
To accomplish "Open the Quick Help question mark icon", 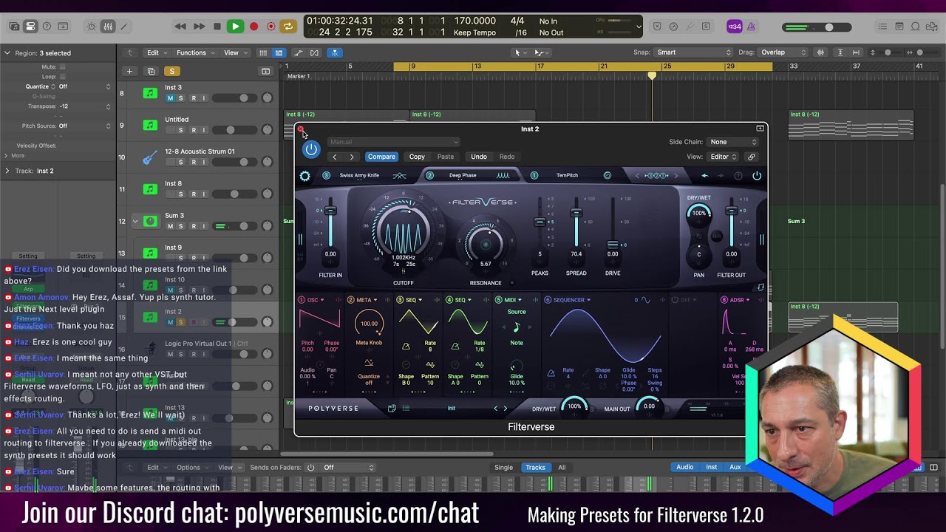I will (47, 27).
